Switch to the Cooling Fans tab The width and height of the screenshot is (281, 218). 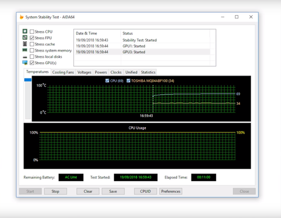63,72
